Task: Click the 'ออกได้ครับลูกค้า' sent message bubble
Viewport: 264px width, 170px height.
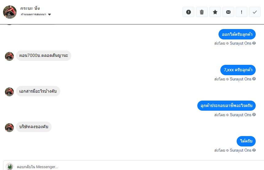Action: coord(237,34)
